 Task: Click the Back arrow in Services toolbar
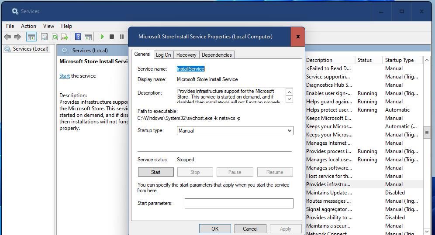point(7,37)
